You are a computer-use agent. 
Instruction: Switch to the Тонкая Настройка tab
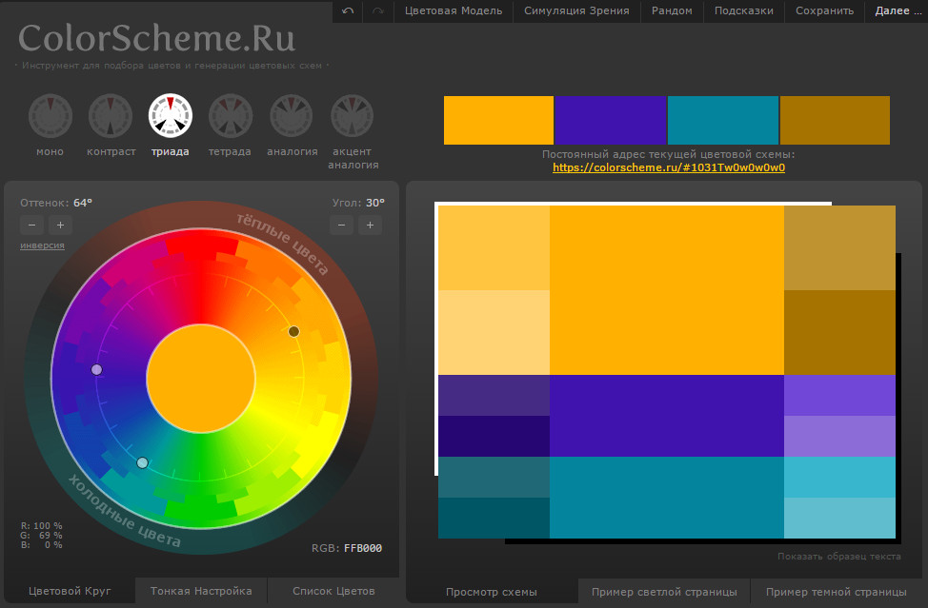point(201,591)
